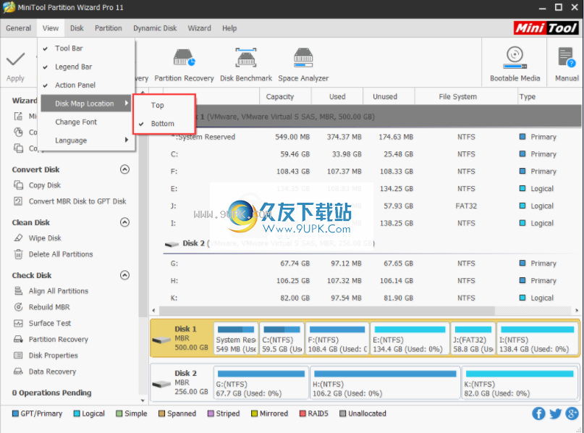Image resolution: width=584 pixels, height=433 pixels.
Task: Open the Google Plus share icon
Action: point(572,413)
